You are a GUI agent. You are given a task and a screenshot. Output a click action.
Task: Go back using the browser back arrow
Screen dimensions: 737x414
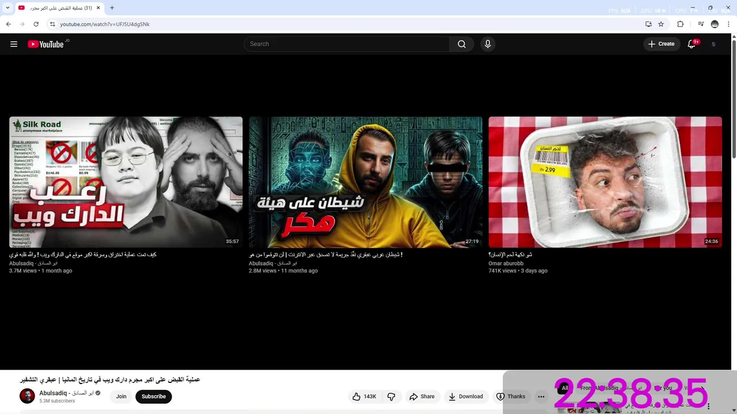[9, 24]
